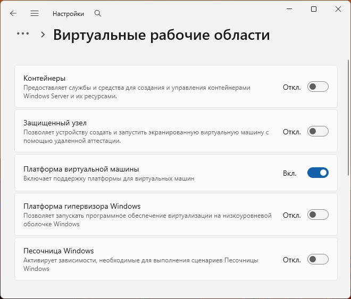Select the Защищенный узел label

[55, 123]
